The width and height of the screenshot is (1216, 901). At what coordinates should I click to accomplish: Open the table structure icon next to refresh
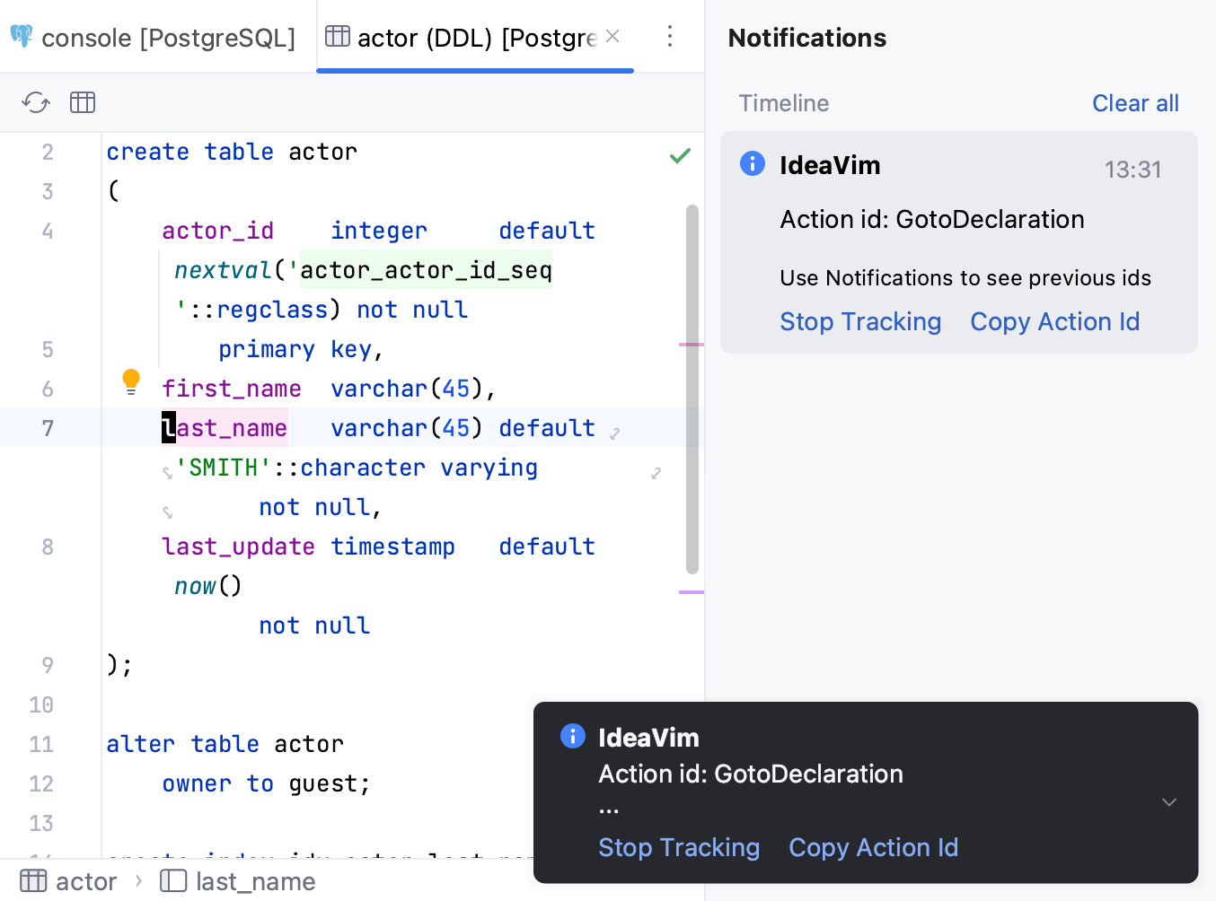pos(82,102)
